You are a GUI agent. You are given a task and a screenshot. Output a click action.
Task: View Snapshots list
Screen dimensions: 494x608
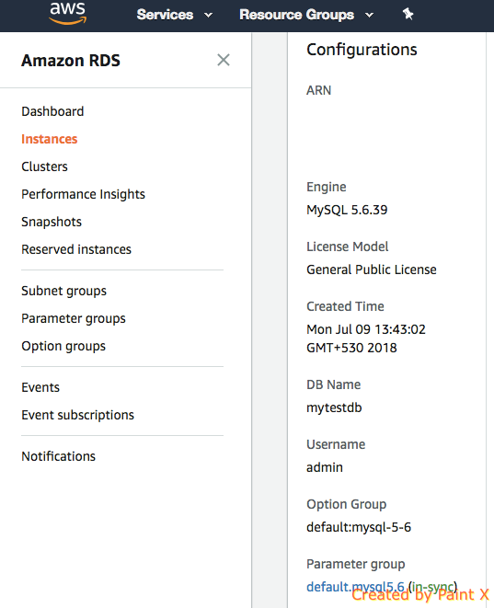[52, 222]
